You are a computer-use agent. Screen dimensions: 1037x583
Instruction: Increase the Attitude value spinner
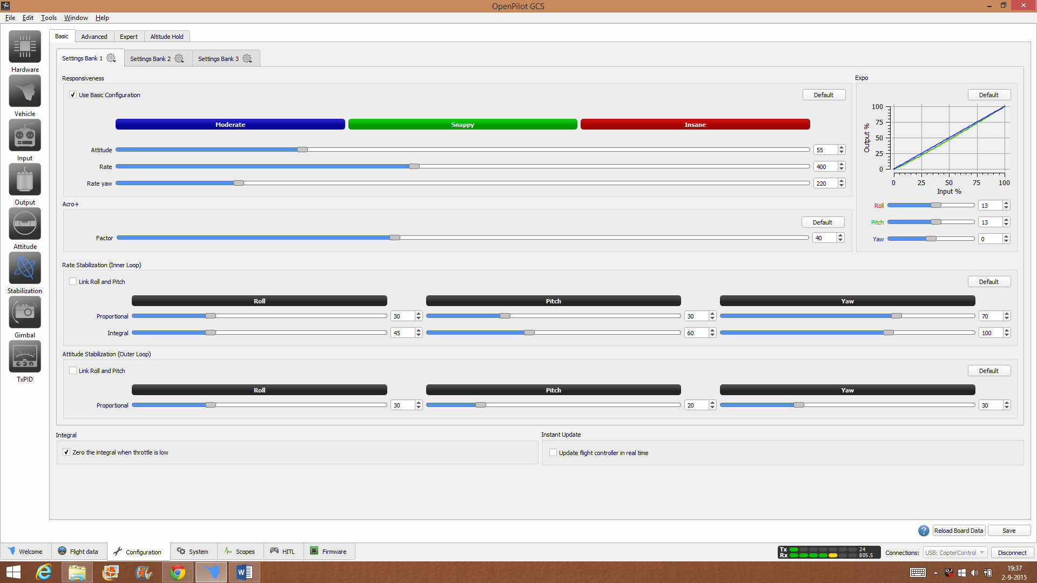pyautogui.click(x=841, y=147)
